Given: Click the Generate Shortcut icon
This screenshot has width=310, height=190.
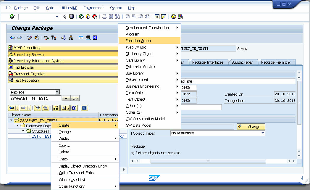Looking at the screenshot, I should click(164, 17).
